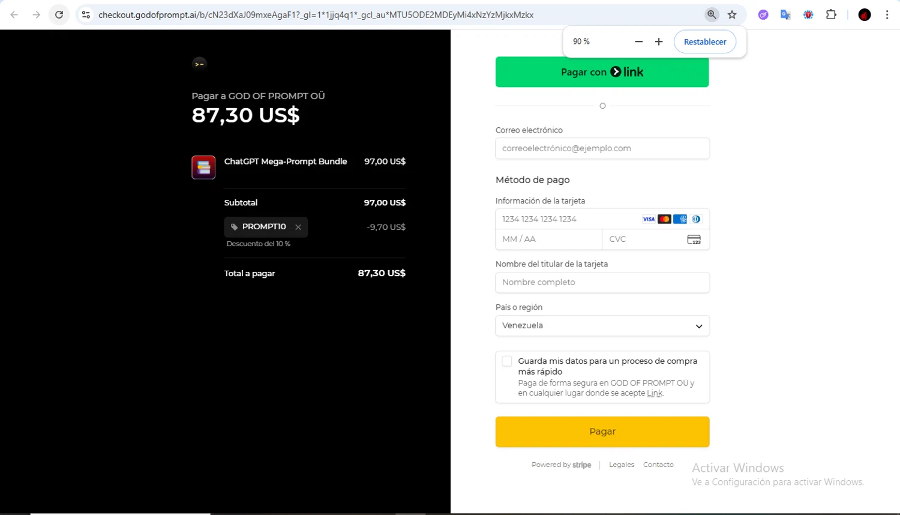
Task: Click the Mastercard brand icon
Action: [x=664, y=219]
